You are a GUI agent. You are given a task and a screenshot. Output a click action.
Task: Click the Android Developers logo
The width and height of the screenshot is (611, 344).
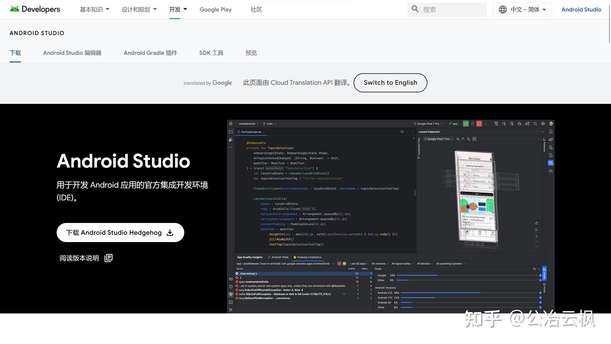(x=35, y=9)
